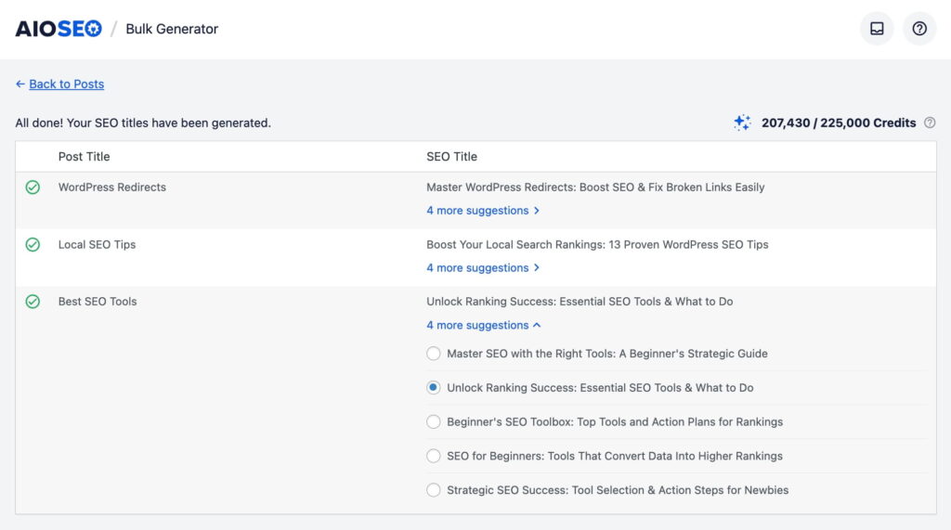Select 'SEO for Beginners' radio option
951x530 pixels.
point(434,456)
